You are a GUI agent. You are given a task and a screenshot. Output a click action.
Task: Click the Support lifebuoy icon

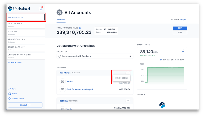tap(9, 99)
